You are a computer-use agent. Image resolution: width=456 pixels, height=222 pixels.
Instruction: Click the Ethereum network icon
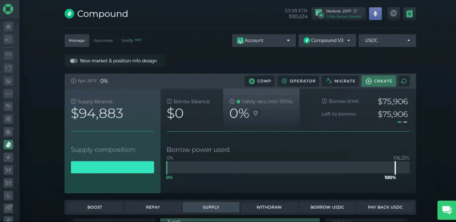(375, 14)
